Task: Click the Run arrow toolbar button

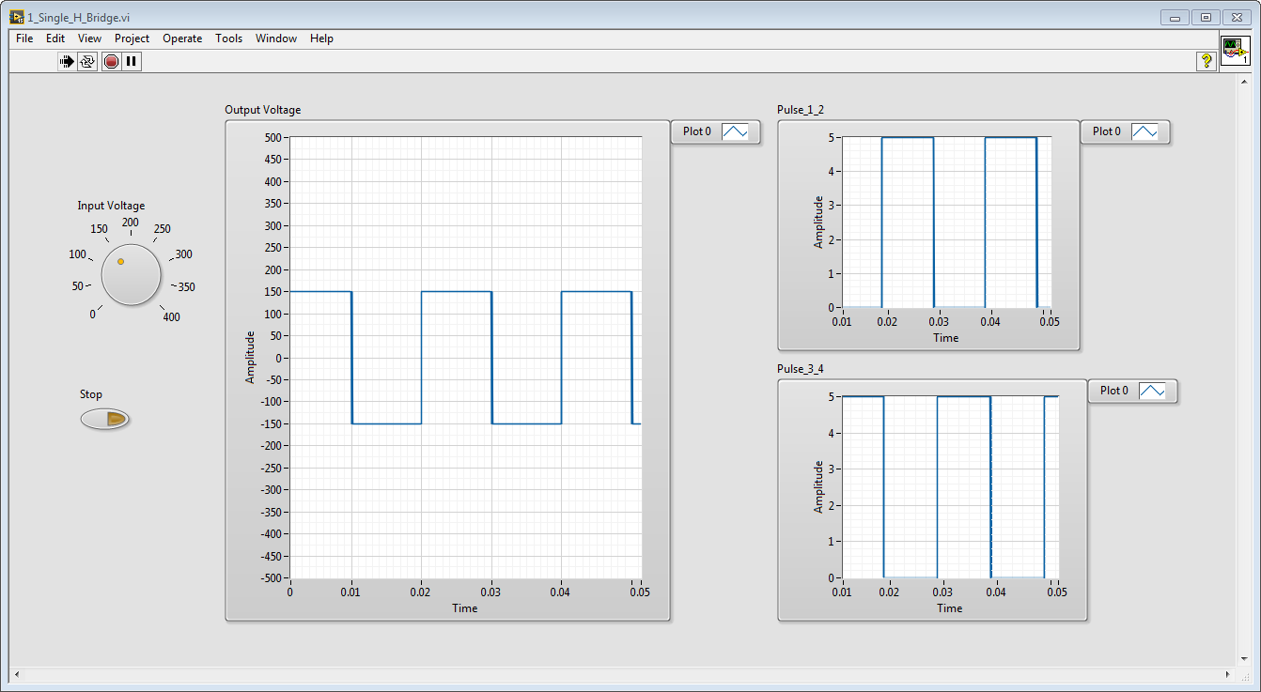Action: [67, 61]
